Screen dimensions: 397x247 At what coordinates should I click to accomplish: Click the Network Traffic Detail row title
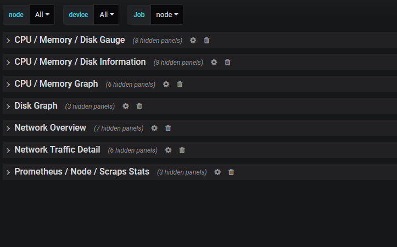pyautogui.click(x=57, y=150)
